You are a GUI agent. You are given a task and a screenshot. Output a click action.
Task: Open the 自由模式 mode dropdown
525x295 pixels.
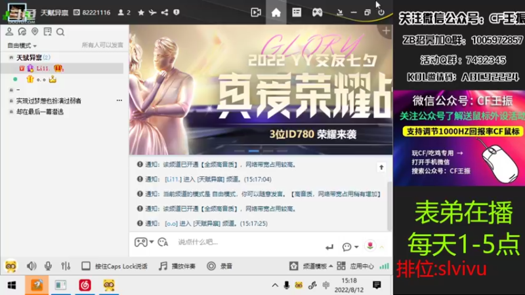(22, 45)
